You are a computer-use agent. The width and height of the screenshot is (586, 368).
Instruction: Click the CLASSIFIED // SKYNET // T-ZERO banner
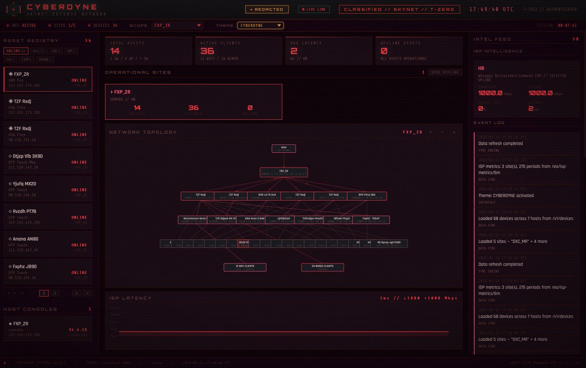(399, 9)
